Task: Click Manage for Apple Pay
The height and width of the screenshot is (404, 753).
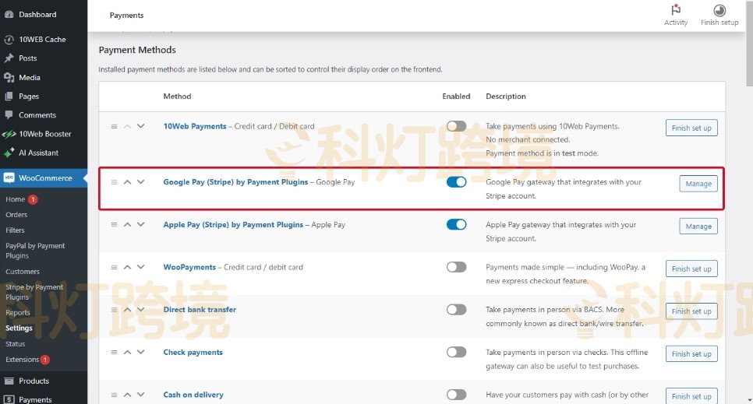Action: coord(698,226)
